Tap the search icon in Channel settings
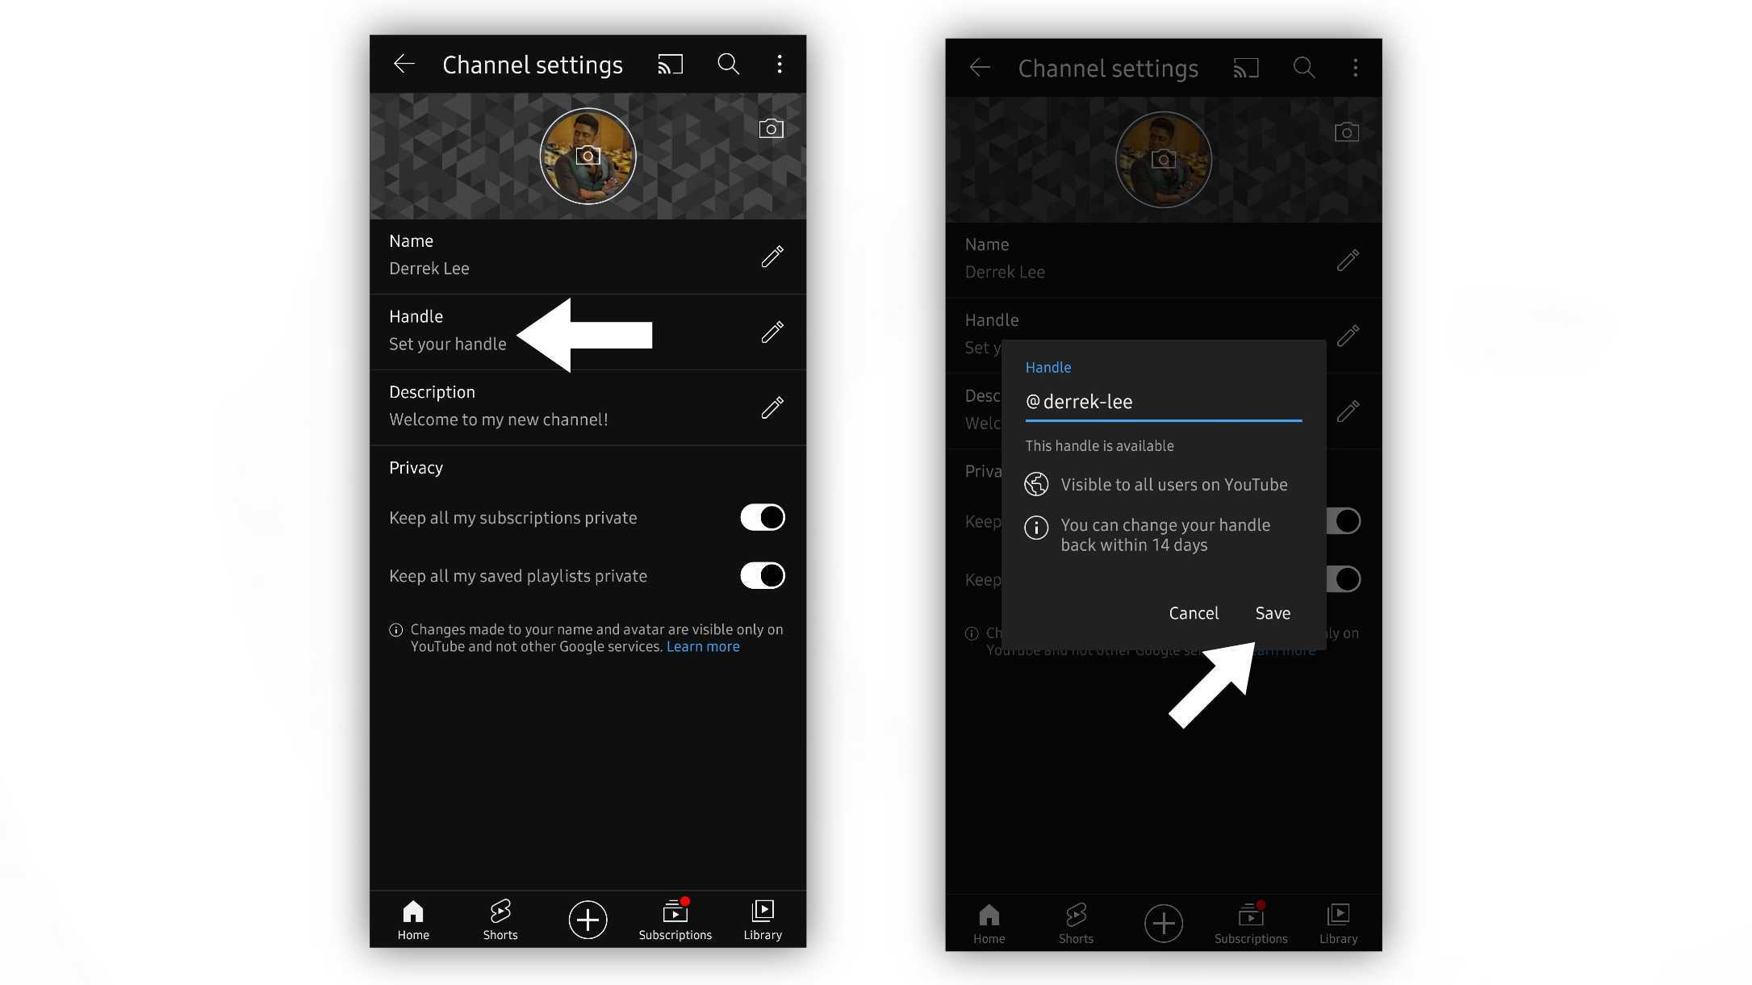The image size is (1752, 985). [728, 64]
